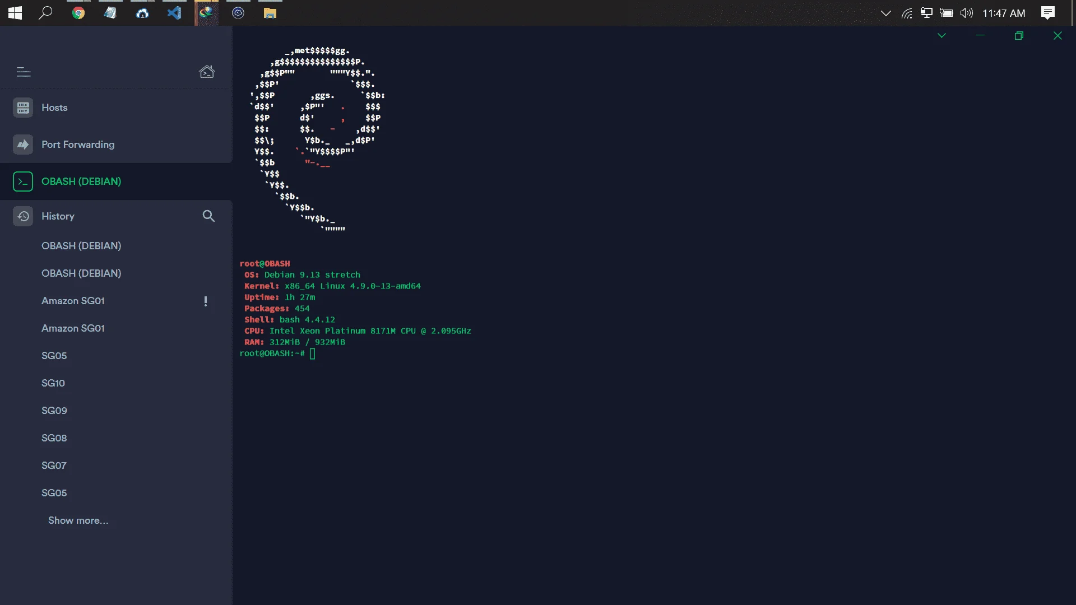Search history with the magnifier icon
The image size is (1076, 605).
tap(208, 216)
